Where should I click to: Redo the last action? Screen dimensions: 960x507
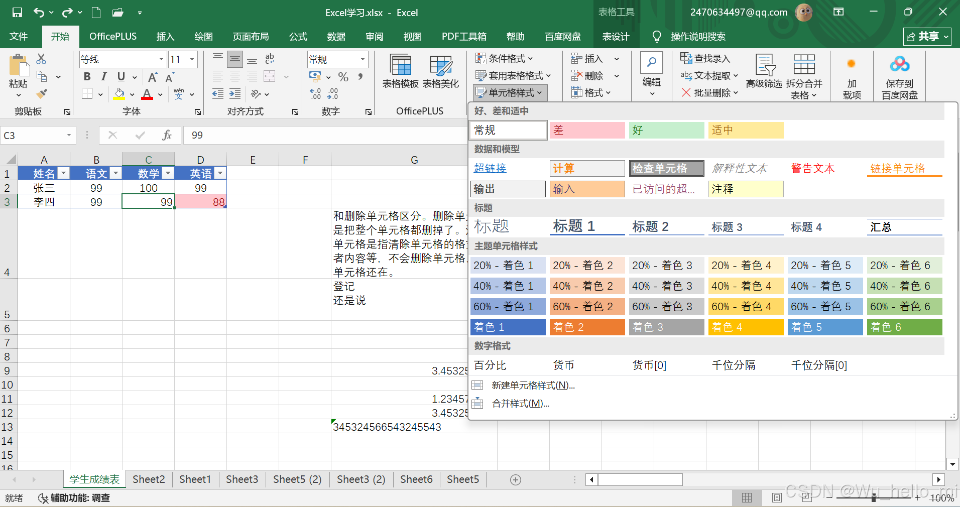click(x=67, y=13)
